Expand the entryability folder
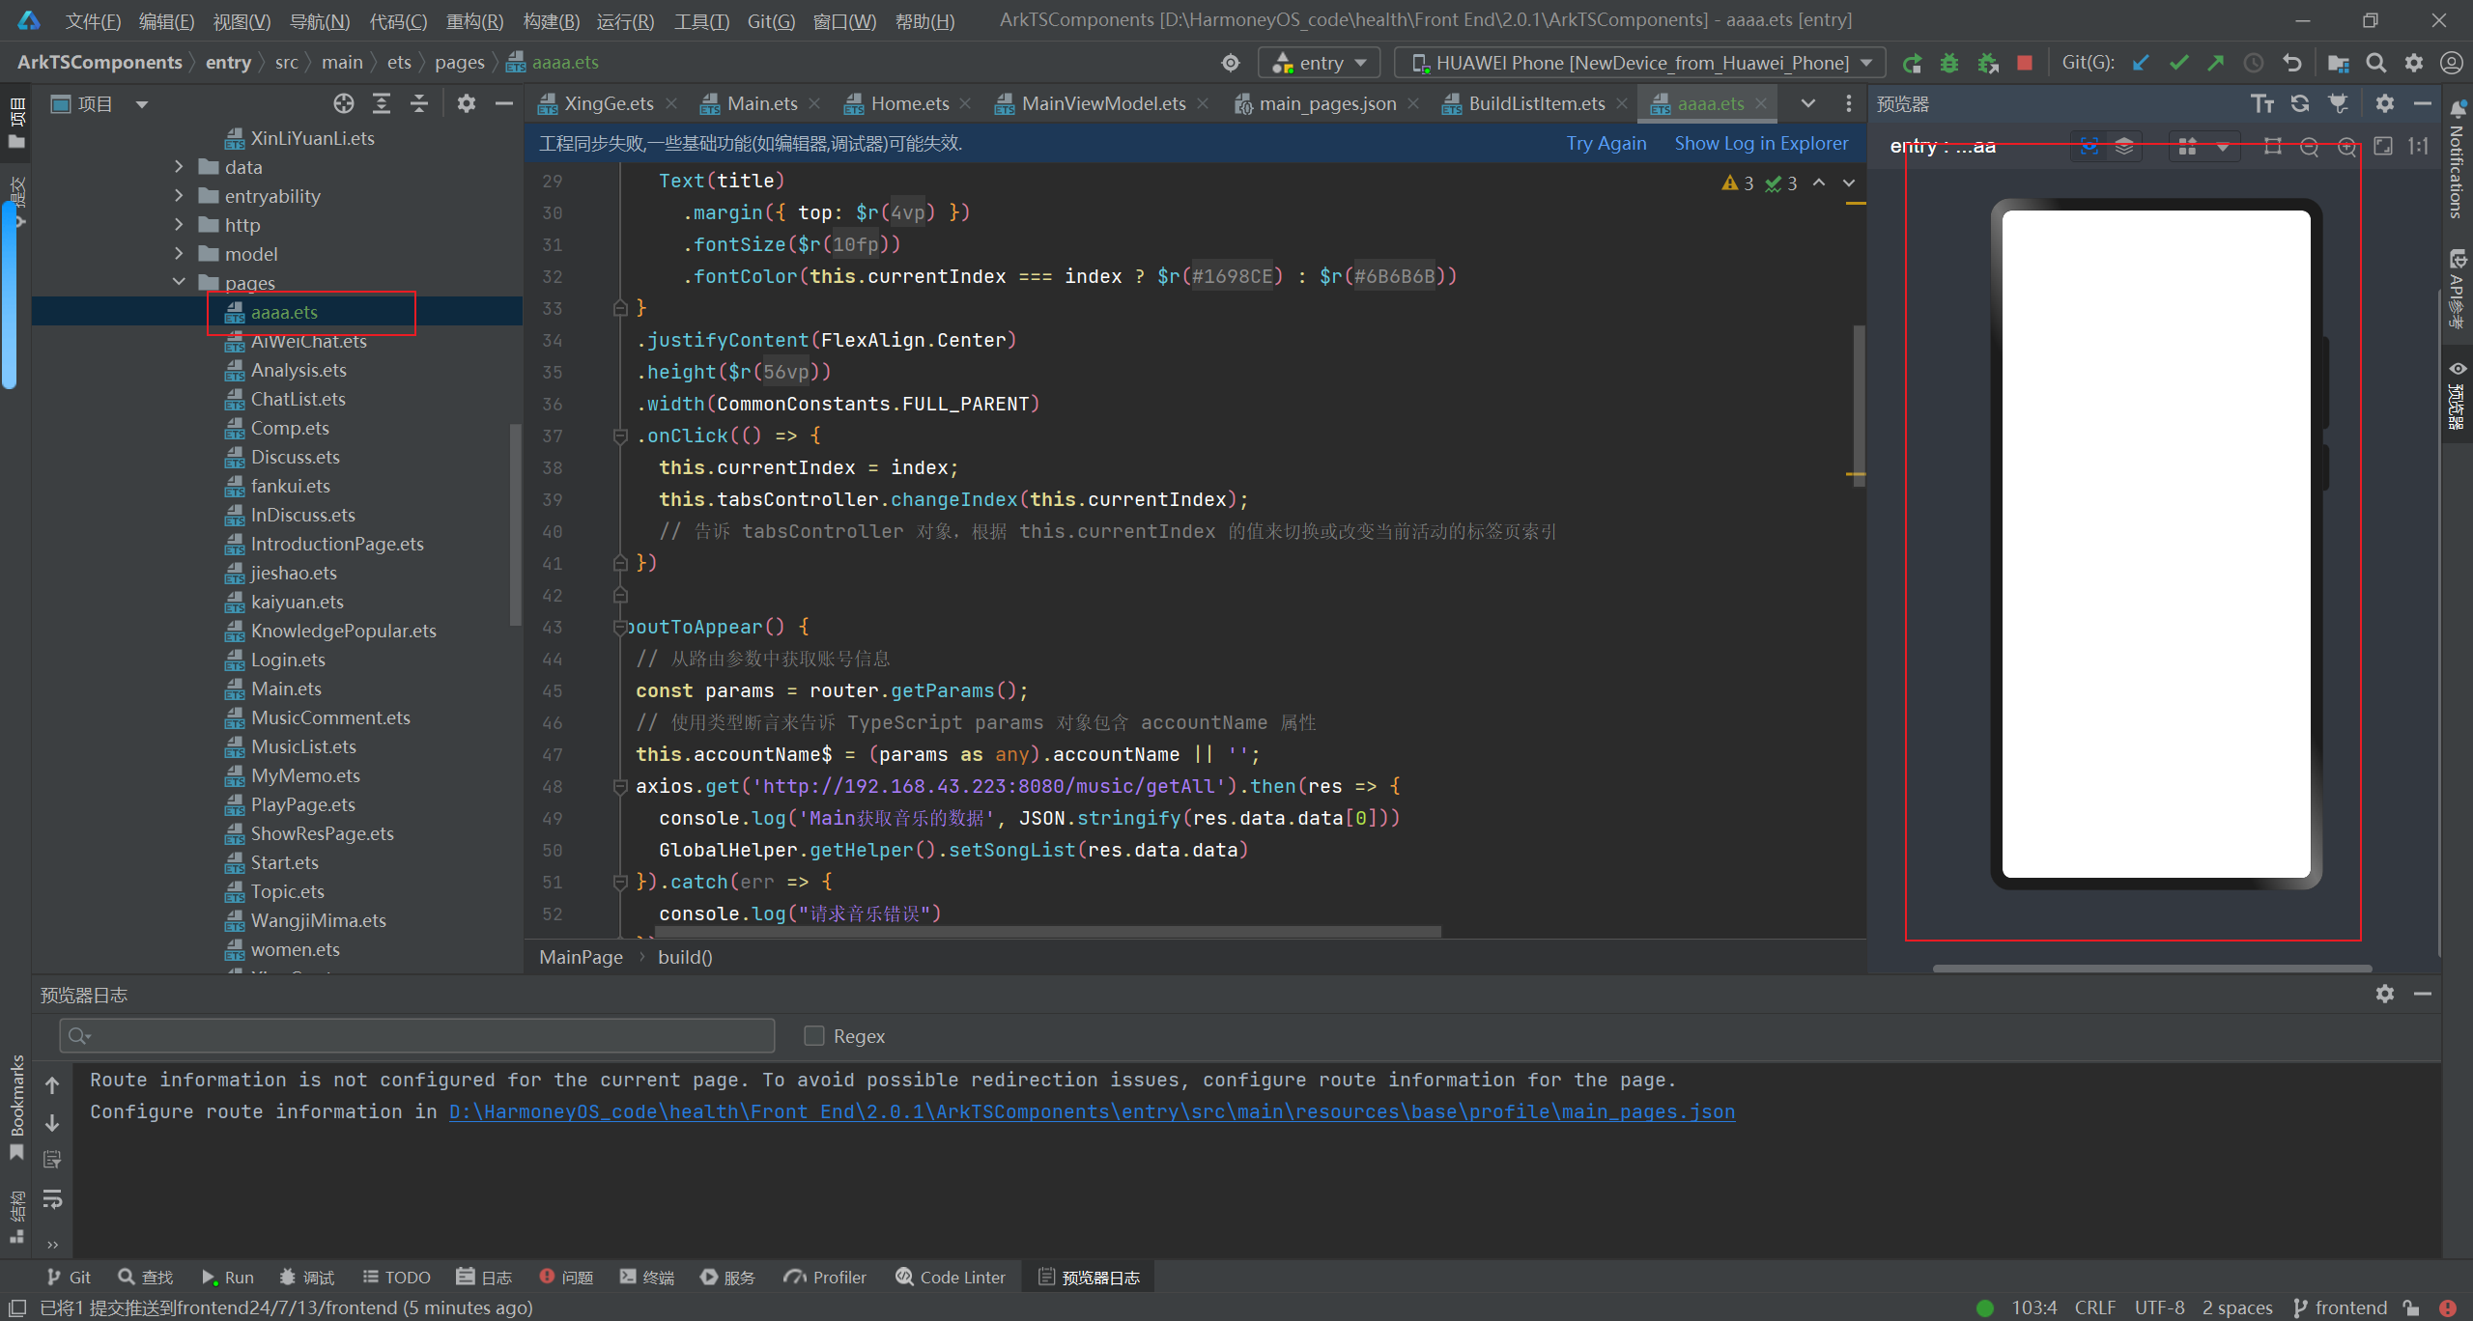Viewport: 2473px width, 1321px height. (x=179, y=196)
